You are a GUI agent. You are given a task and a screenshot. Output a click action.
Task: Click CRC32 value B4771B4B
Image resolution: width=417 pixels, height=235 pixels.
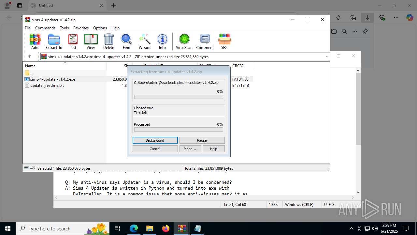(240, 86)
